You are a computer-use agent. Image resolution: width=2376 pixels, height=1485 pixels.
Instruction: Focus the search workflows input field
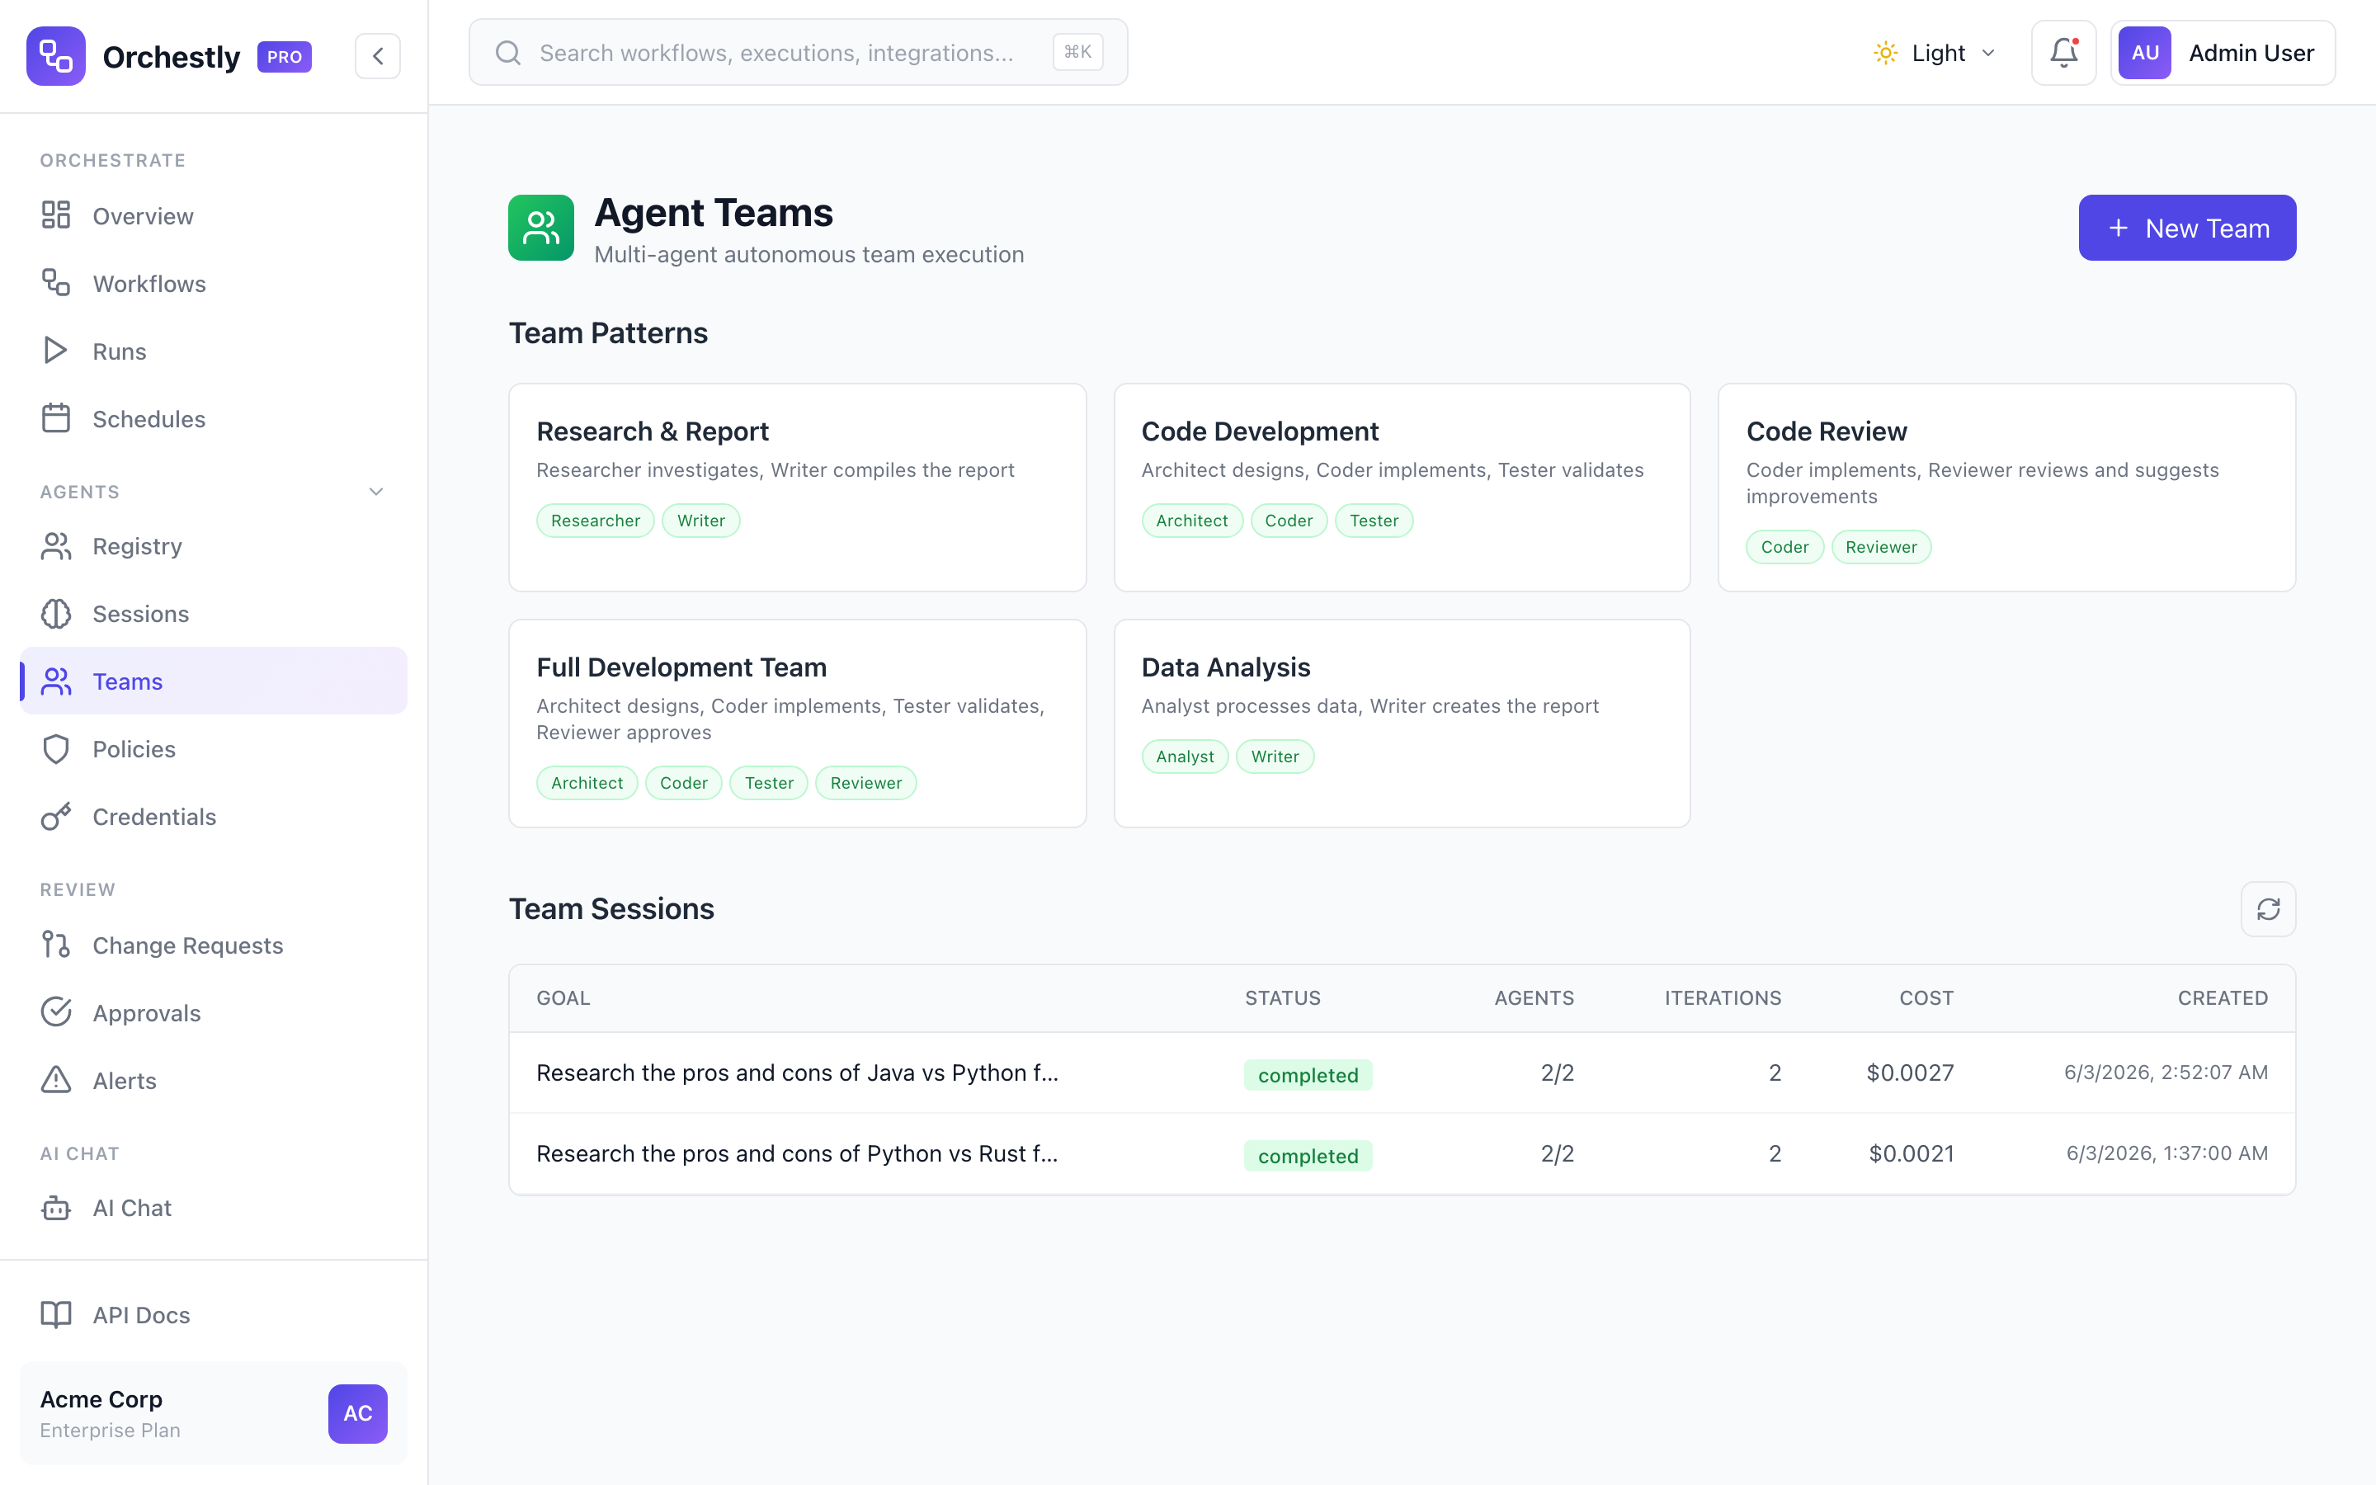[x=797, y=53]
